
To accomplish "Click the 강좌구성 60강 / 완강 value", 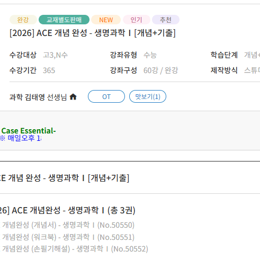I will point(161,70).
